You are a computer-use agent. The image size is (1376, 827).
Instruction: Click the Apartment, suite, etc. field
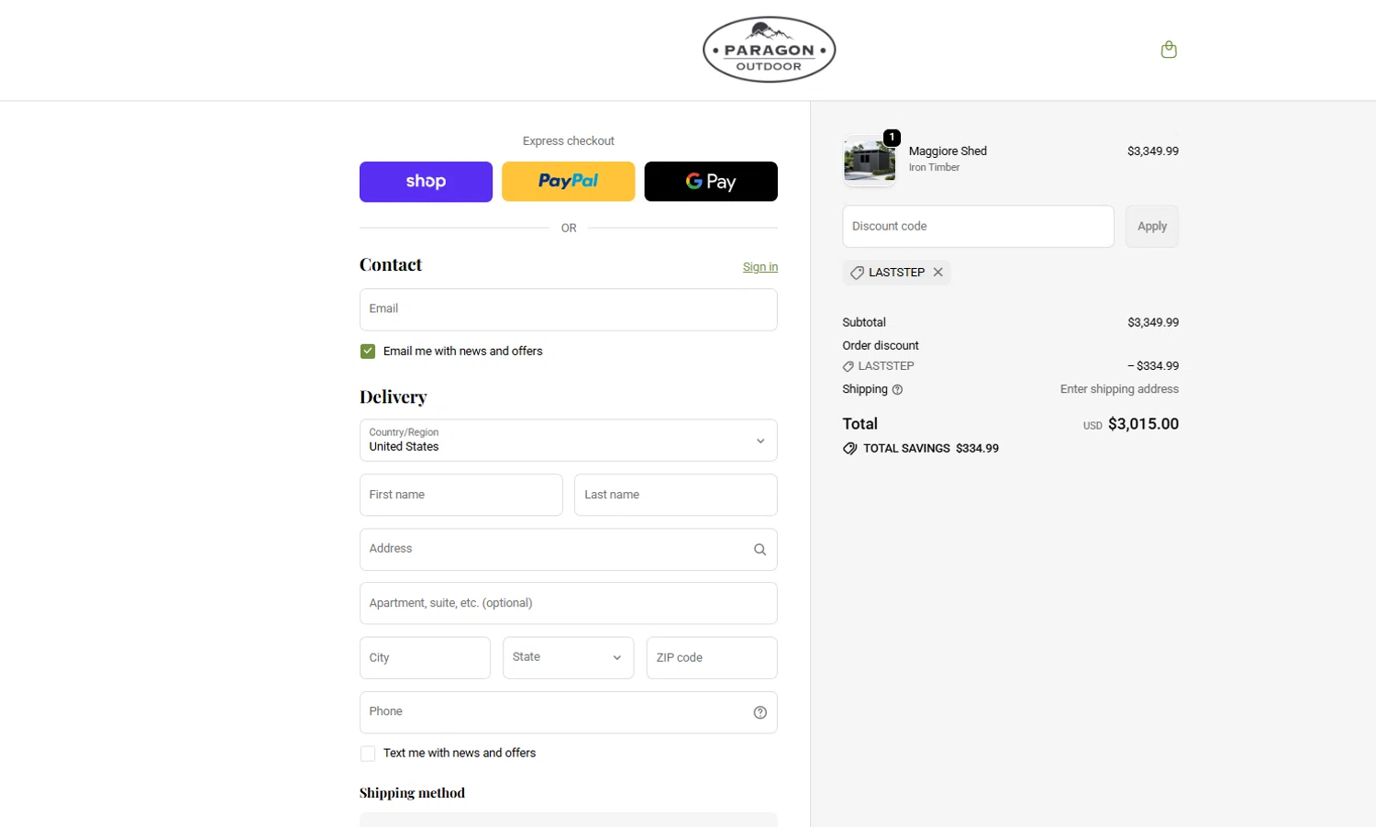click(x=568, y=604)
